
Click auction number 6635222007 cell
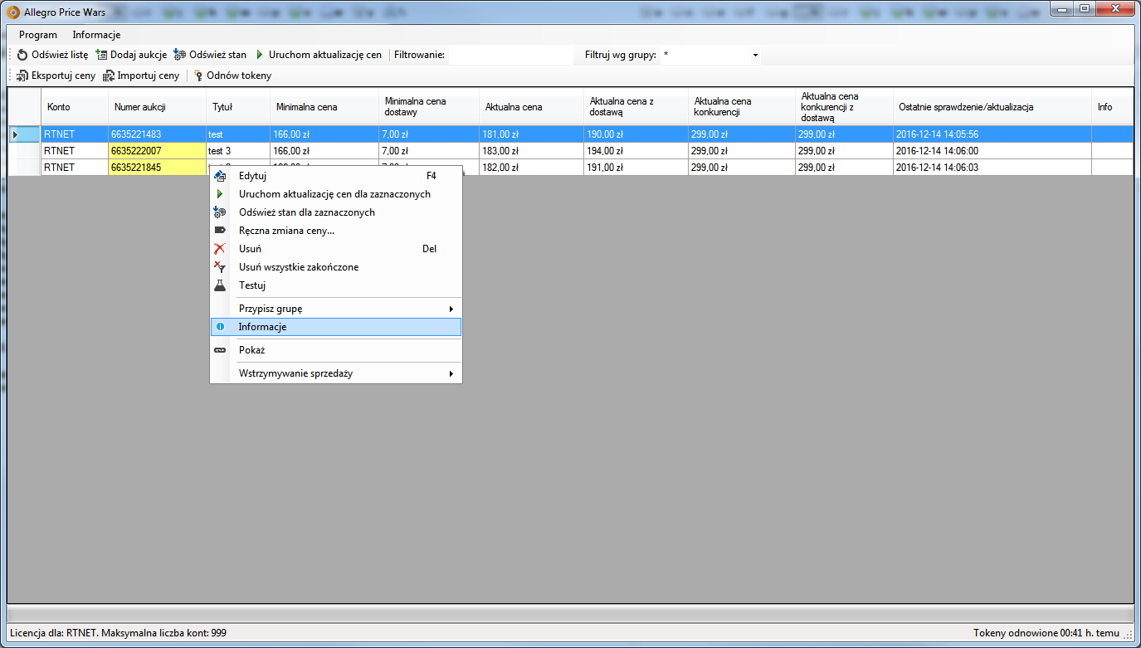pyautogui.click(x=157, y=151)
